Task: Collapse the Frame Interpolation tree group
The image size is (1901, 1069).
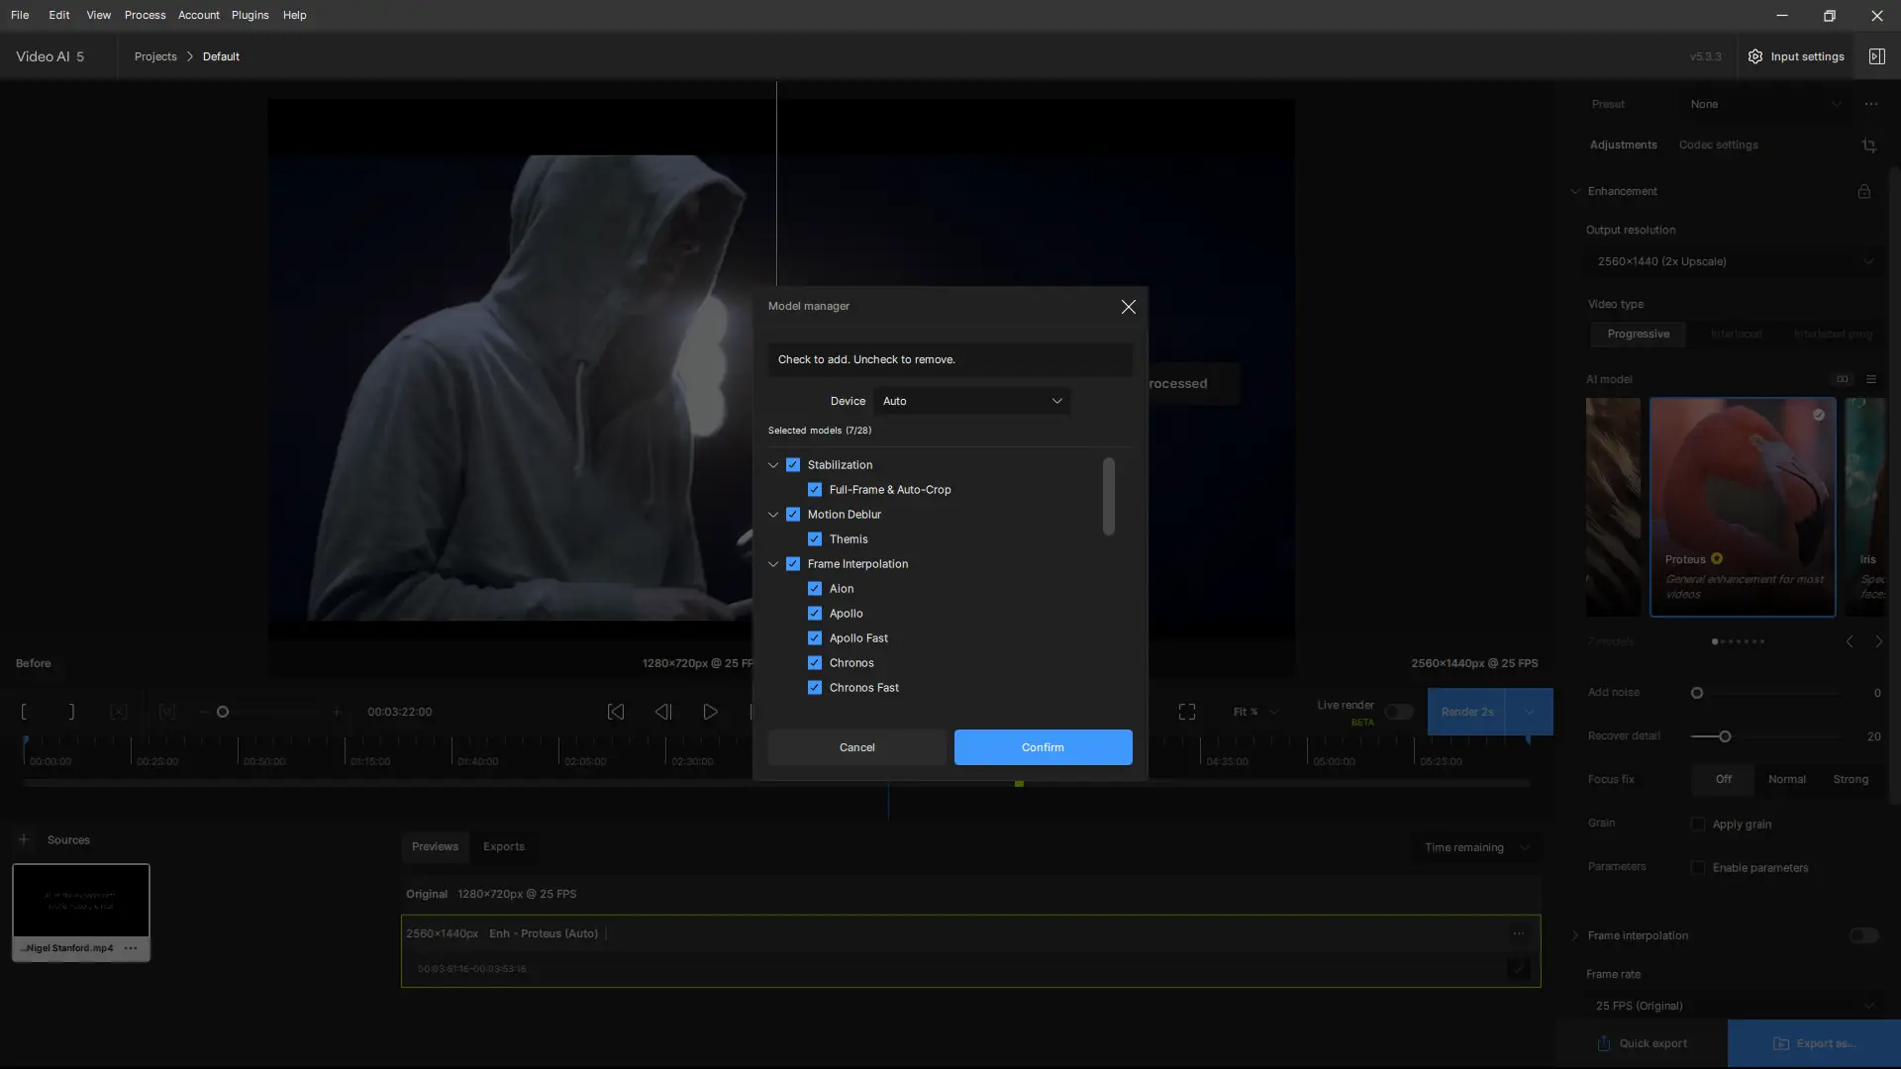Action: tap(773, 564)
